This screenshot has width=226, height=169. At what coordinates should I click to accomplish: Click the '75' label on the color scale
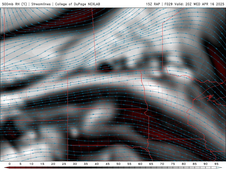173,164
